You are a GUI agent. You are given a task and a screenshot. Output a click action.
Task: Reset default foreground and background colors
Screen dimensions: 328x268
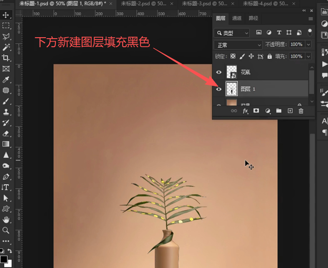pos(2,251)
